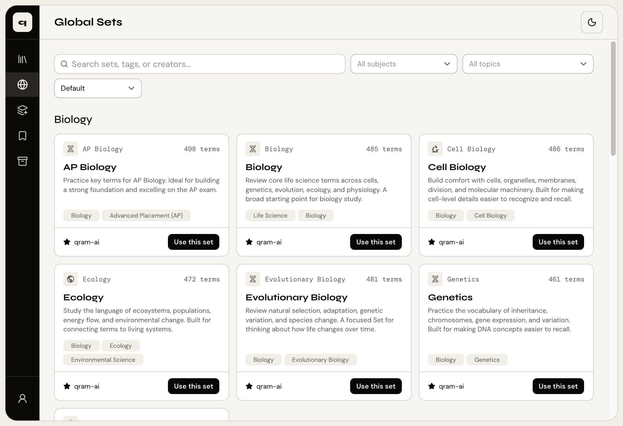Open the create set layers-plus icon
This screenshot has width=623, height=426.
click(x=23, y=110)
